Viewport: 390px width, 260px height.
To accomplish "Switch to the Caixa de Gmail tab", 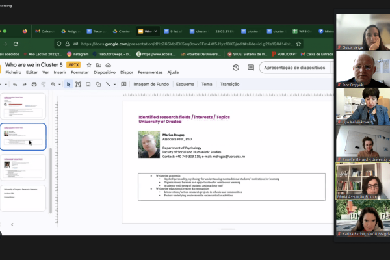I will (x=45, y=31).
